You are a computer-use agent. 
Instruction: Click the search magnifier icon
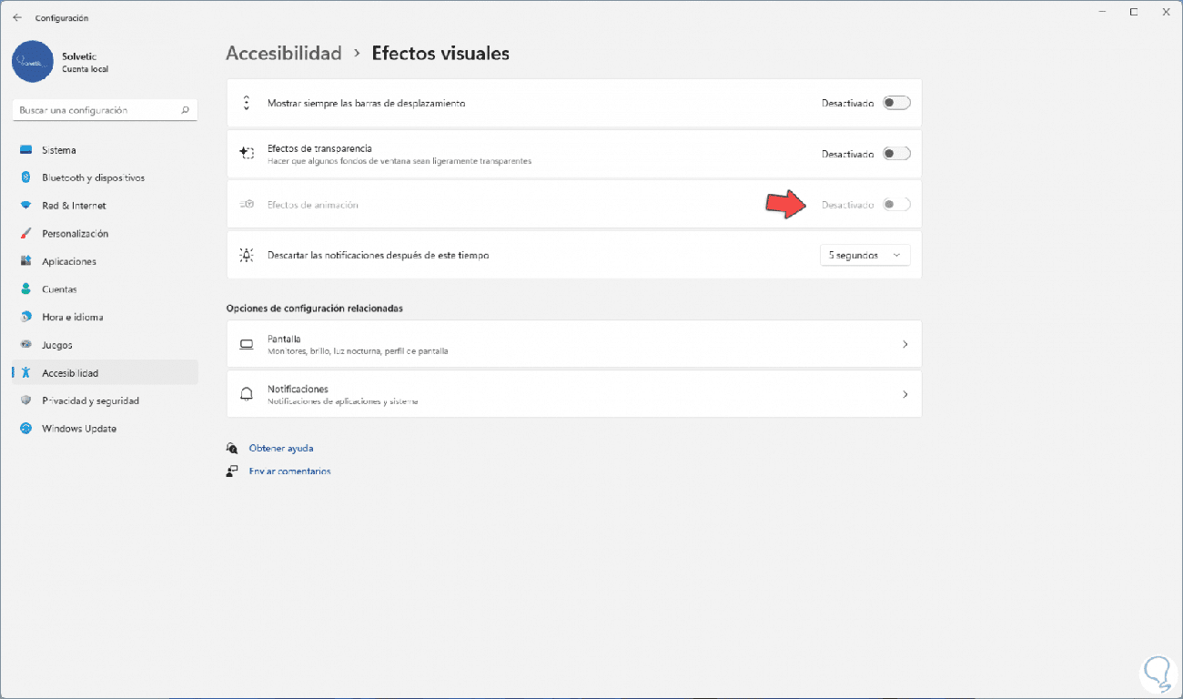185,110
